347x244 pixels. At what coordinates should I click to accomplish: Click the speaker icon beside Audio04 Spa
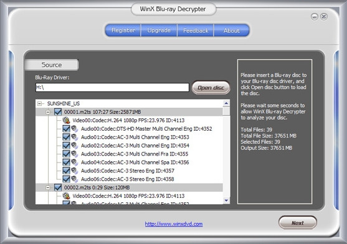point(74,162)
